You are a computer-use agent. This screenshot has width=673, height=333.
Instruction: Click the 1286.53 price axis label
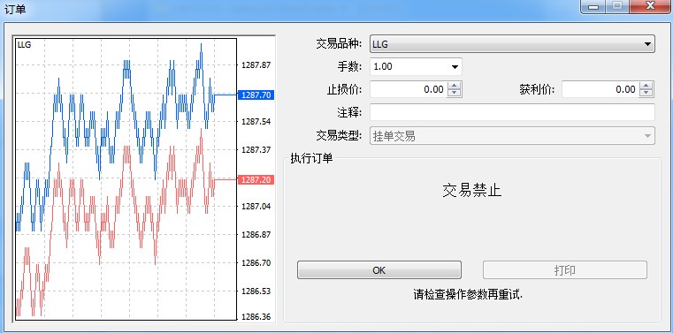coord(256,291)
